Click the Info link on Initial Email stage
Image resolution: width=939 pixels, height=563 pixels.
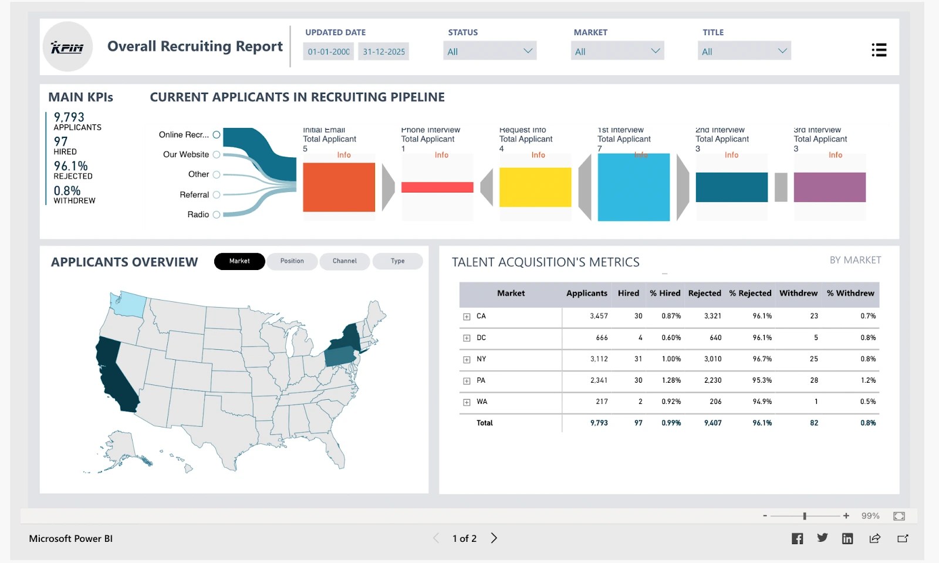tap(344, 155)
